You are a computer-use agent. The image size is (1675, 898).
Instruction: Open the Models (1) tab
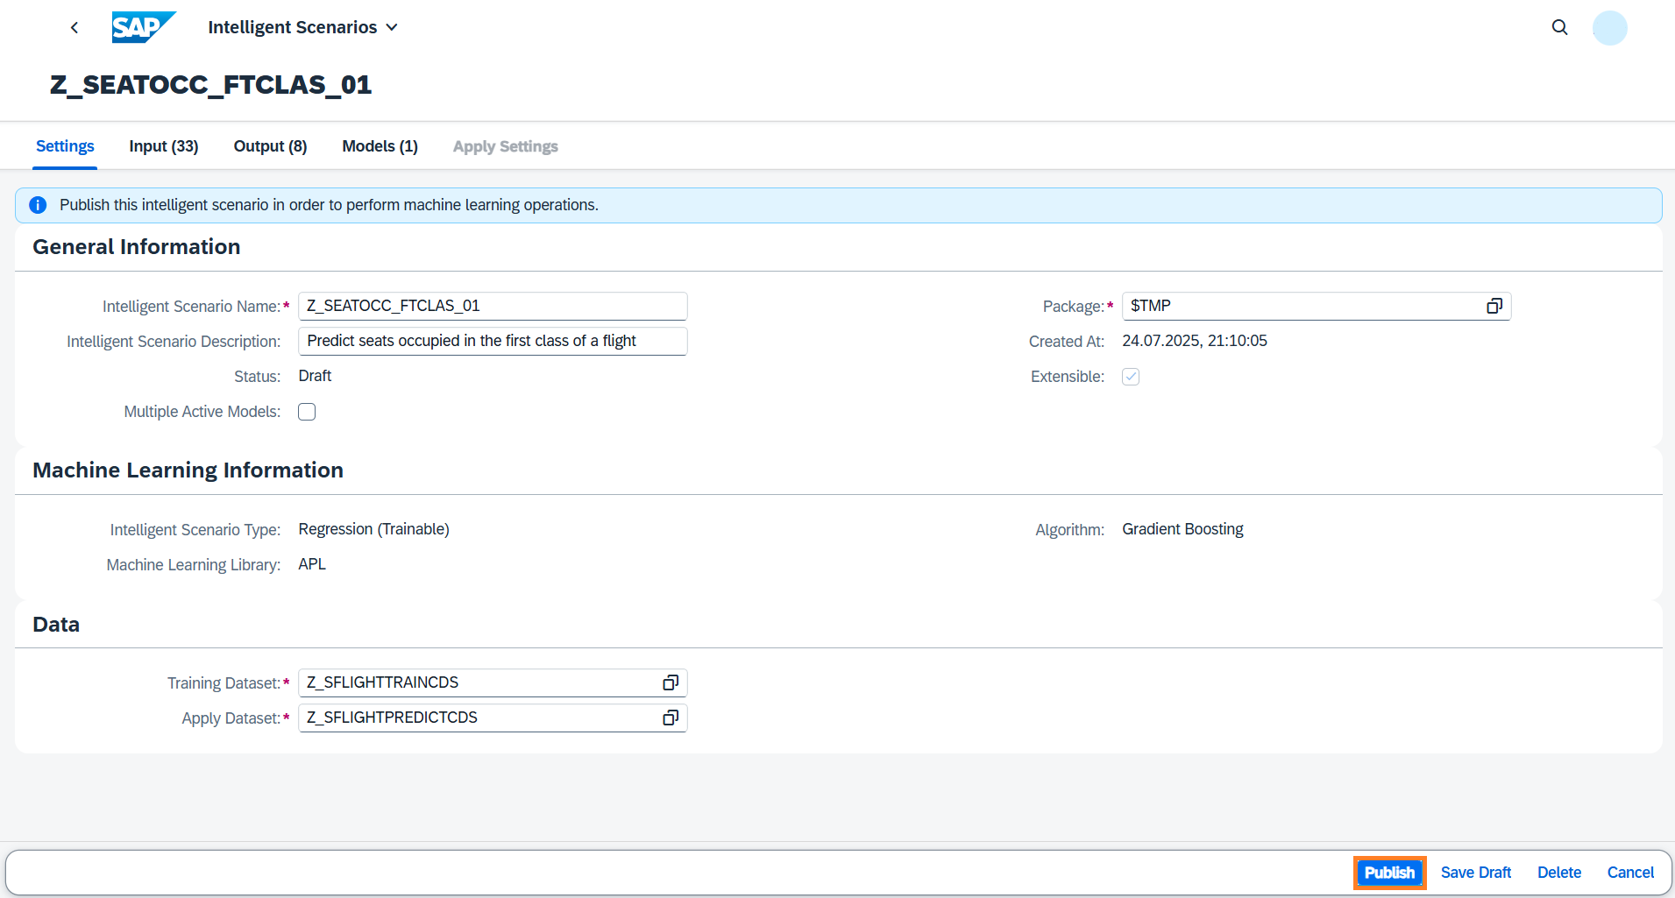380,146
